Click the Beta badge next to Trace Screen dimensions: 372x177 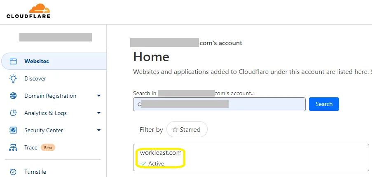48,147
